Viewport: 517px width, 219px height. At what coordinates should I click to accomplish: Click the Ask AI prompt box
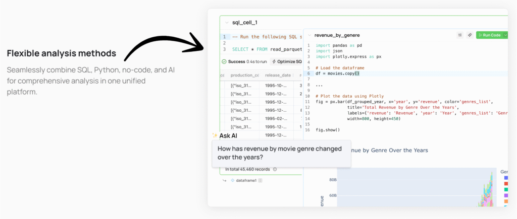point(281,153)
